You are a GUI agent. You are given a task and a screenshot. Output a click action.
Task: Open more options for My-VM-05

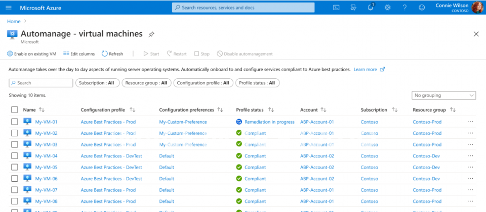pos(470,167)
